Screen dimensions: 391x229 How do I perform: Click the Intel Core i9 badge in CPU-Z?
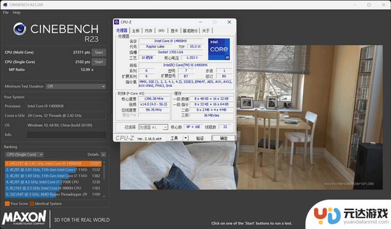coord(219,49)
